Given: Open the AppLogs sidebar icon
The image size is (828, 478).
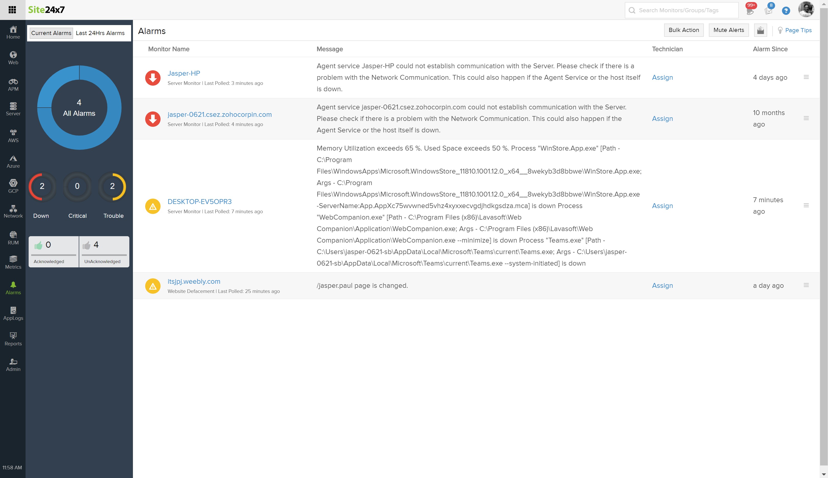Looking at the screenshot, I should coord(13,313).
